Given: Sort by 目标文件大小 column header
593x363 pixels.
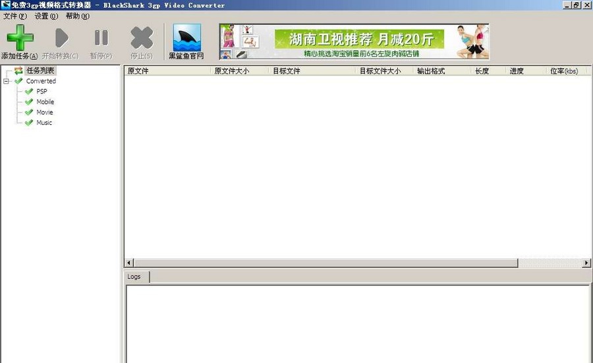Looking at the screenshot, I should coord(385,71).
